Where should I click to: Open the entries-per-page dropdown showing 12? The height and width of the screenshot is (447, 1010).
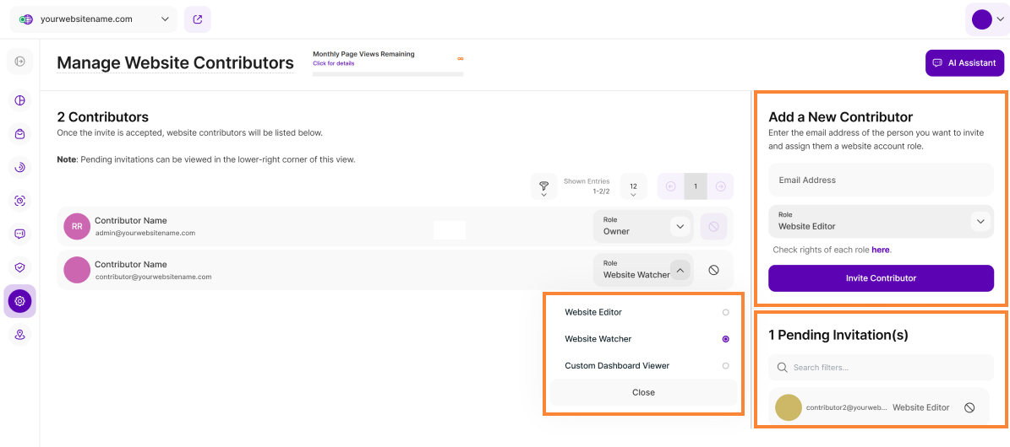[633, 187]
